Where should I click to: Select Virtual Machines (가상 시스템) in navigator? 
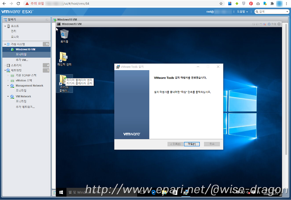[18, 44]
